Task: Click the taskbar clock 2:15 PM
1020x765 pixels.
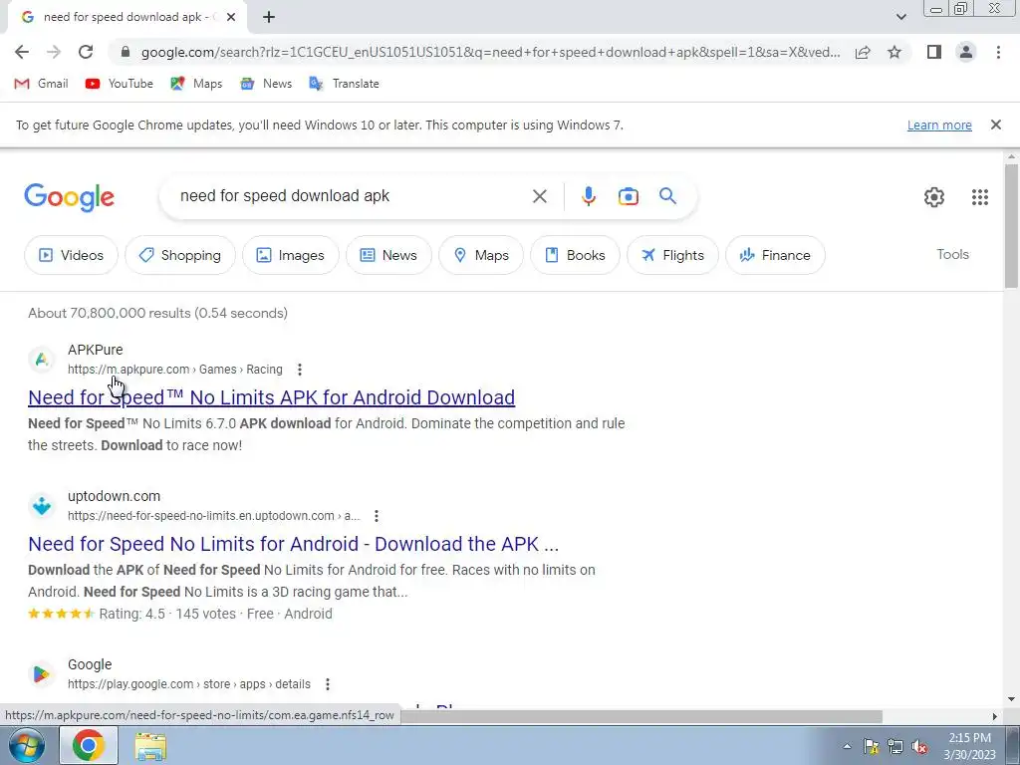Action: [969, 738]
